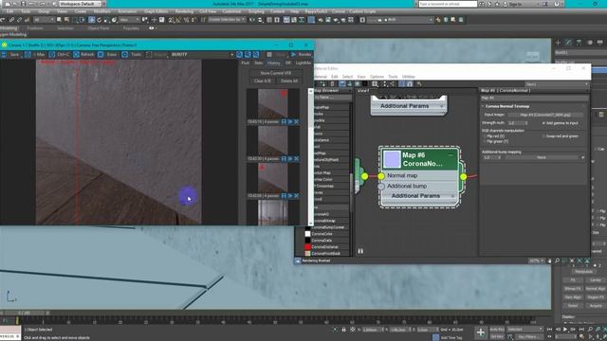This screenshot has height=341, width=607.
Task: Select CoronaData in map browser
Action: 321,240
